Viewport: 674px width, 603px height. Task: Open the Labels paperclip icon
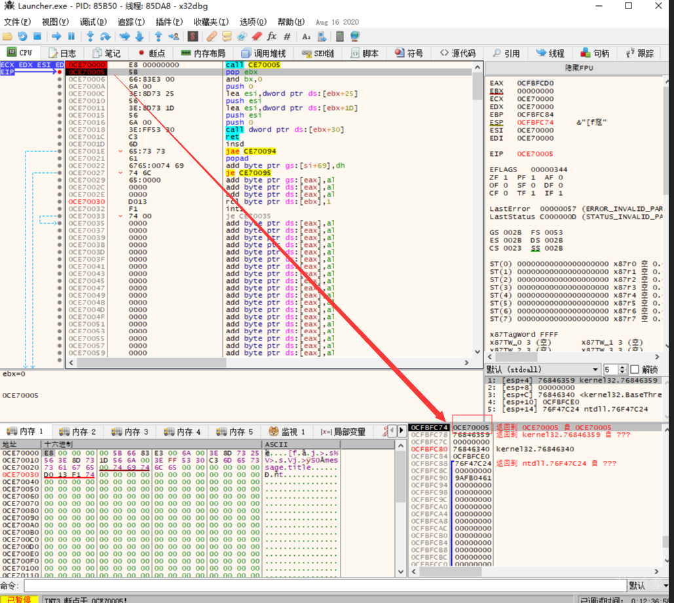[x=242, y=37]
